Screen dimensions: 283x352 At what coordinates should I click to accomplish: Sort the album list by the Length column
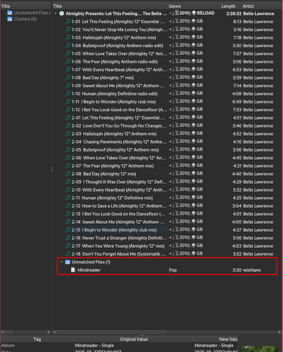[x=228, y=6]
